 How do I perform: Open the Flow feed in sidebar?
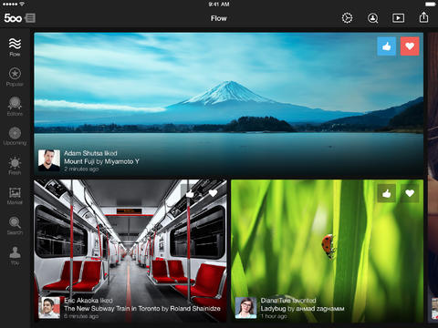tap(15, 47)
